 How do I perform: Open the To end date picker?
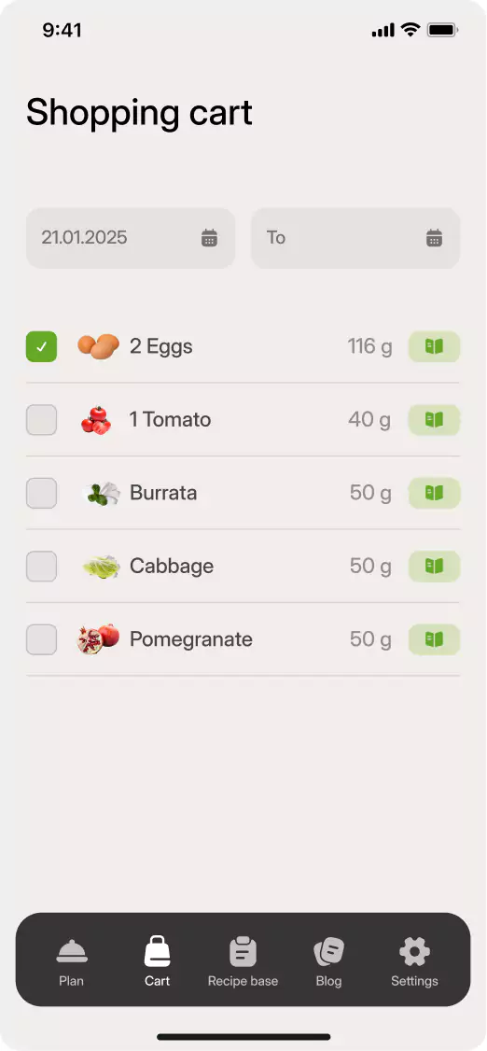(355, 238)
